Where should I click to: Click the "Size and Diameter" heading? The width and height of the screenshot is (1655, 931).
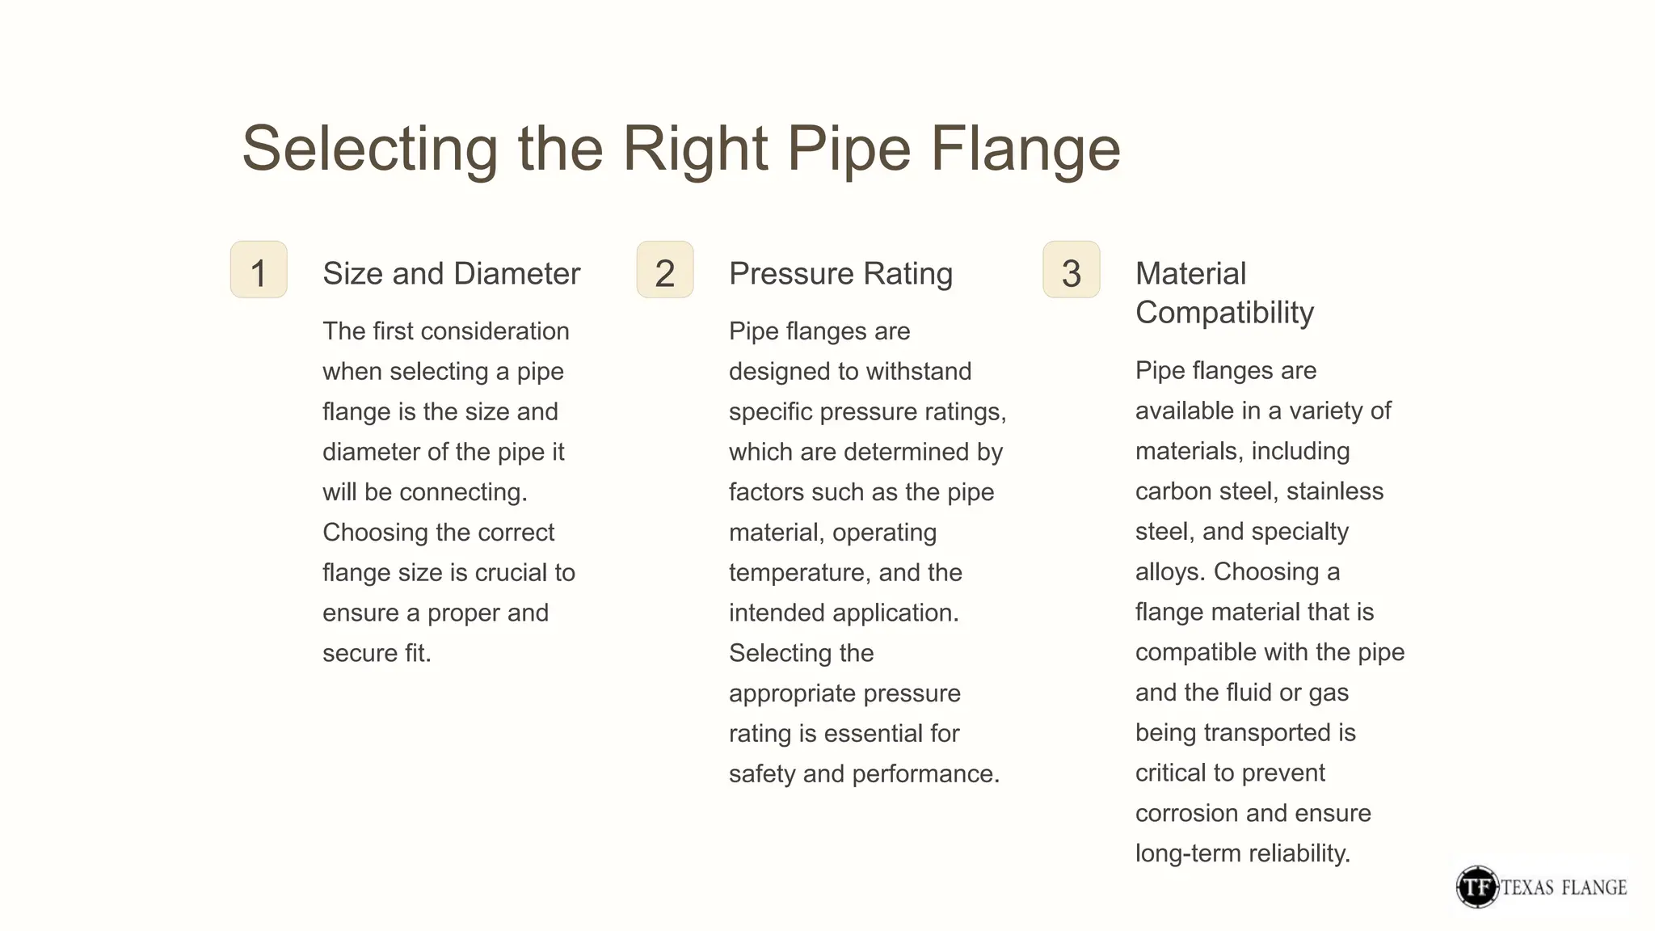451,274
